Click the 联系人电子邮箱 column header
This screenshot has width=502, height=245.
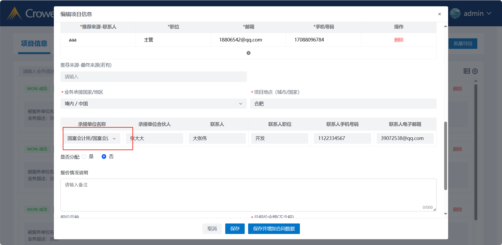[x=405, y=124]
